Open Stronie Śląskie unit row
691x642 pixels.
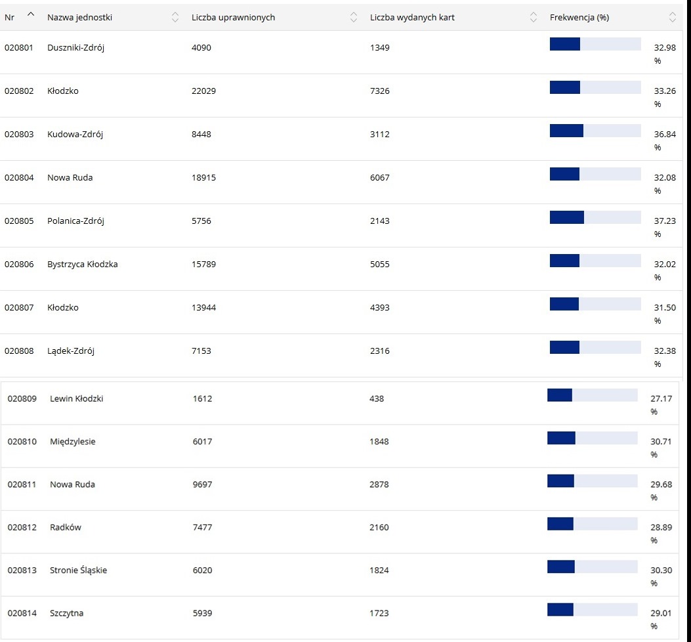point(78,570)
